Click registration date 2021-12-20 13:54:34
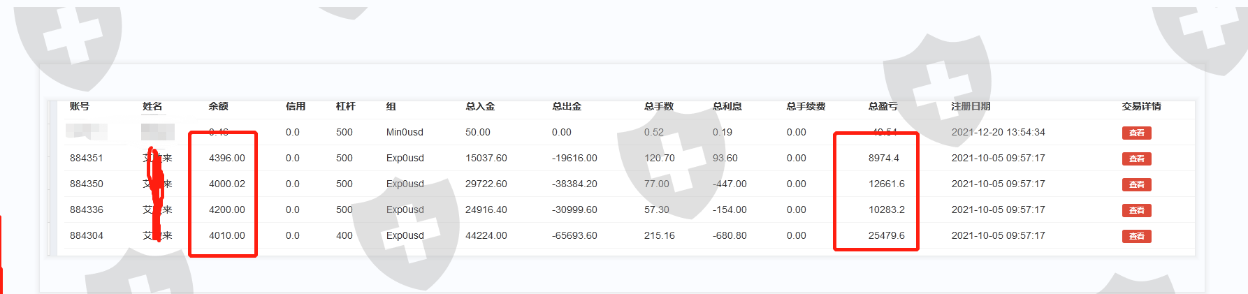Viewport: 1248px width, 294px height. [x=998, y=133]
